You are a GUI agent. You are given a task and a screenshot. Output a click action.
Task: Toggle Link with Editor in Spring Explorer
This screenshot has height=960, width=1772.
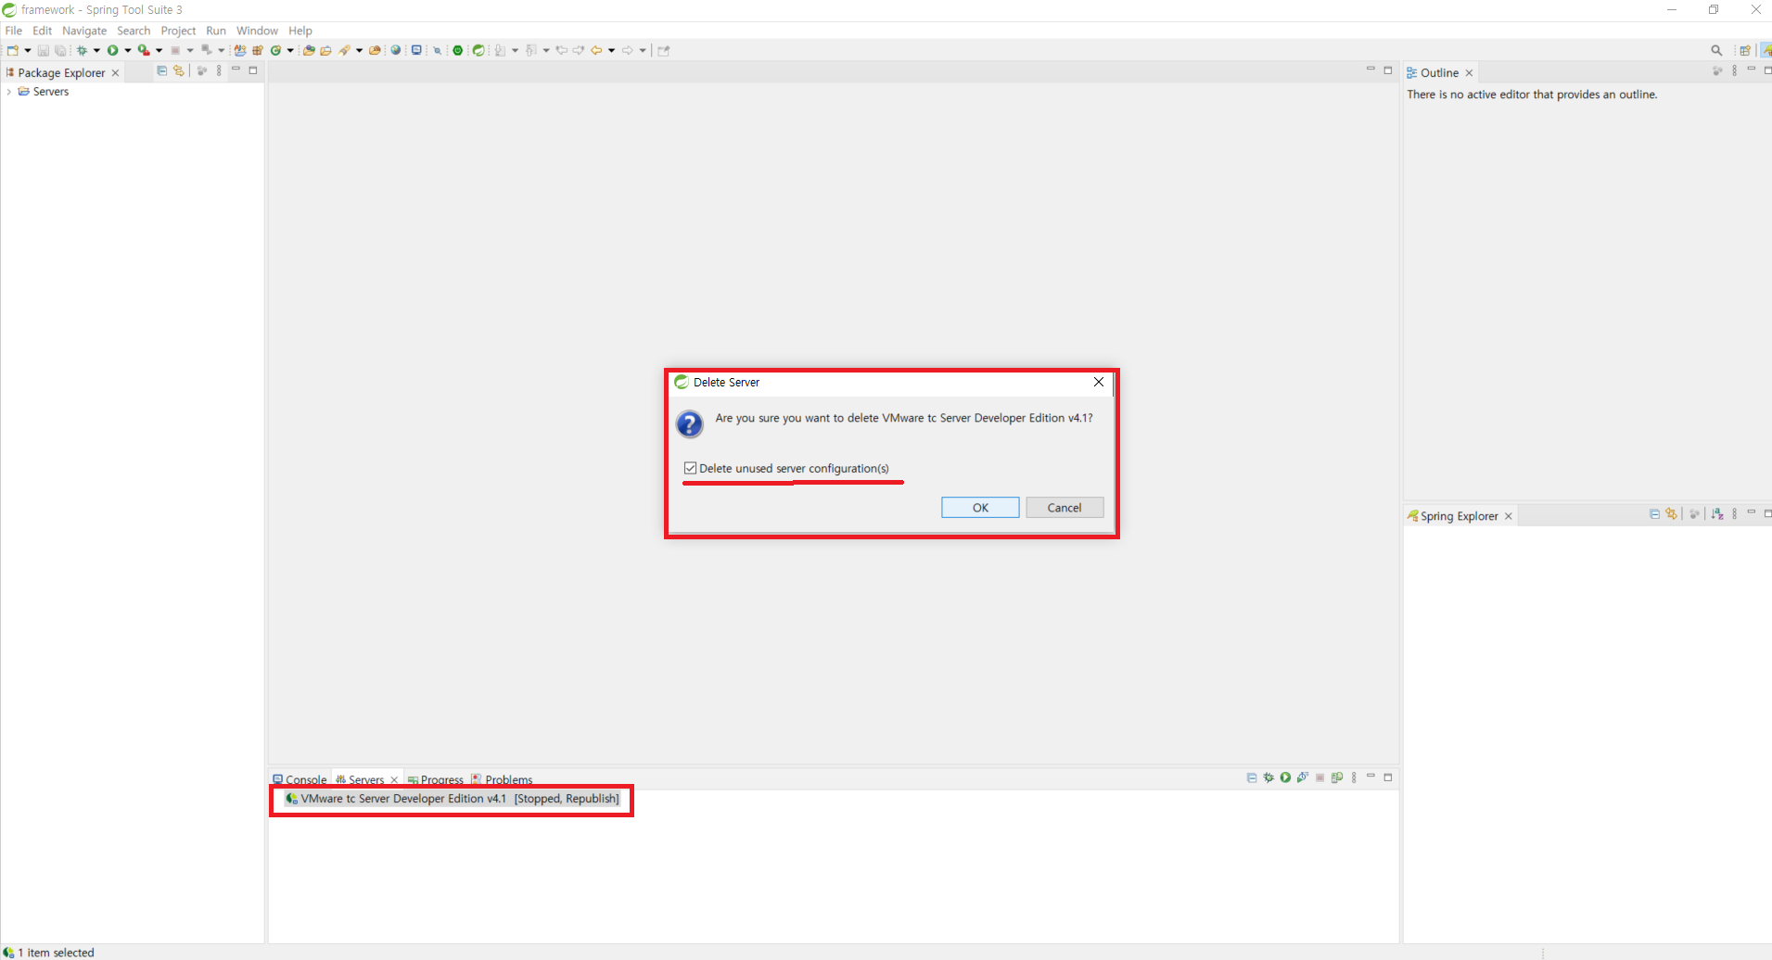(1671, 513)
